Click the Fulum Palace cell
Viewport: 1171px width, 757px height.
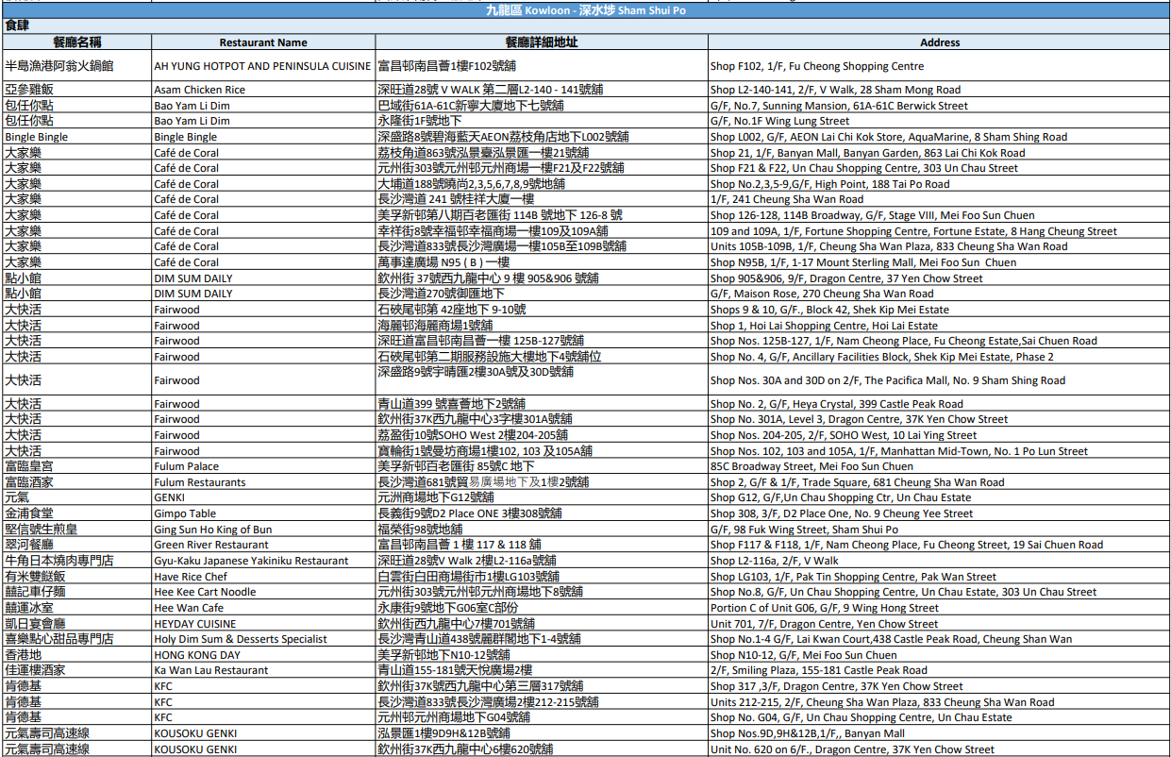[x=263, y=466]
